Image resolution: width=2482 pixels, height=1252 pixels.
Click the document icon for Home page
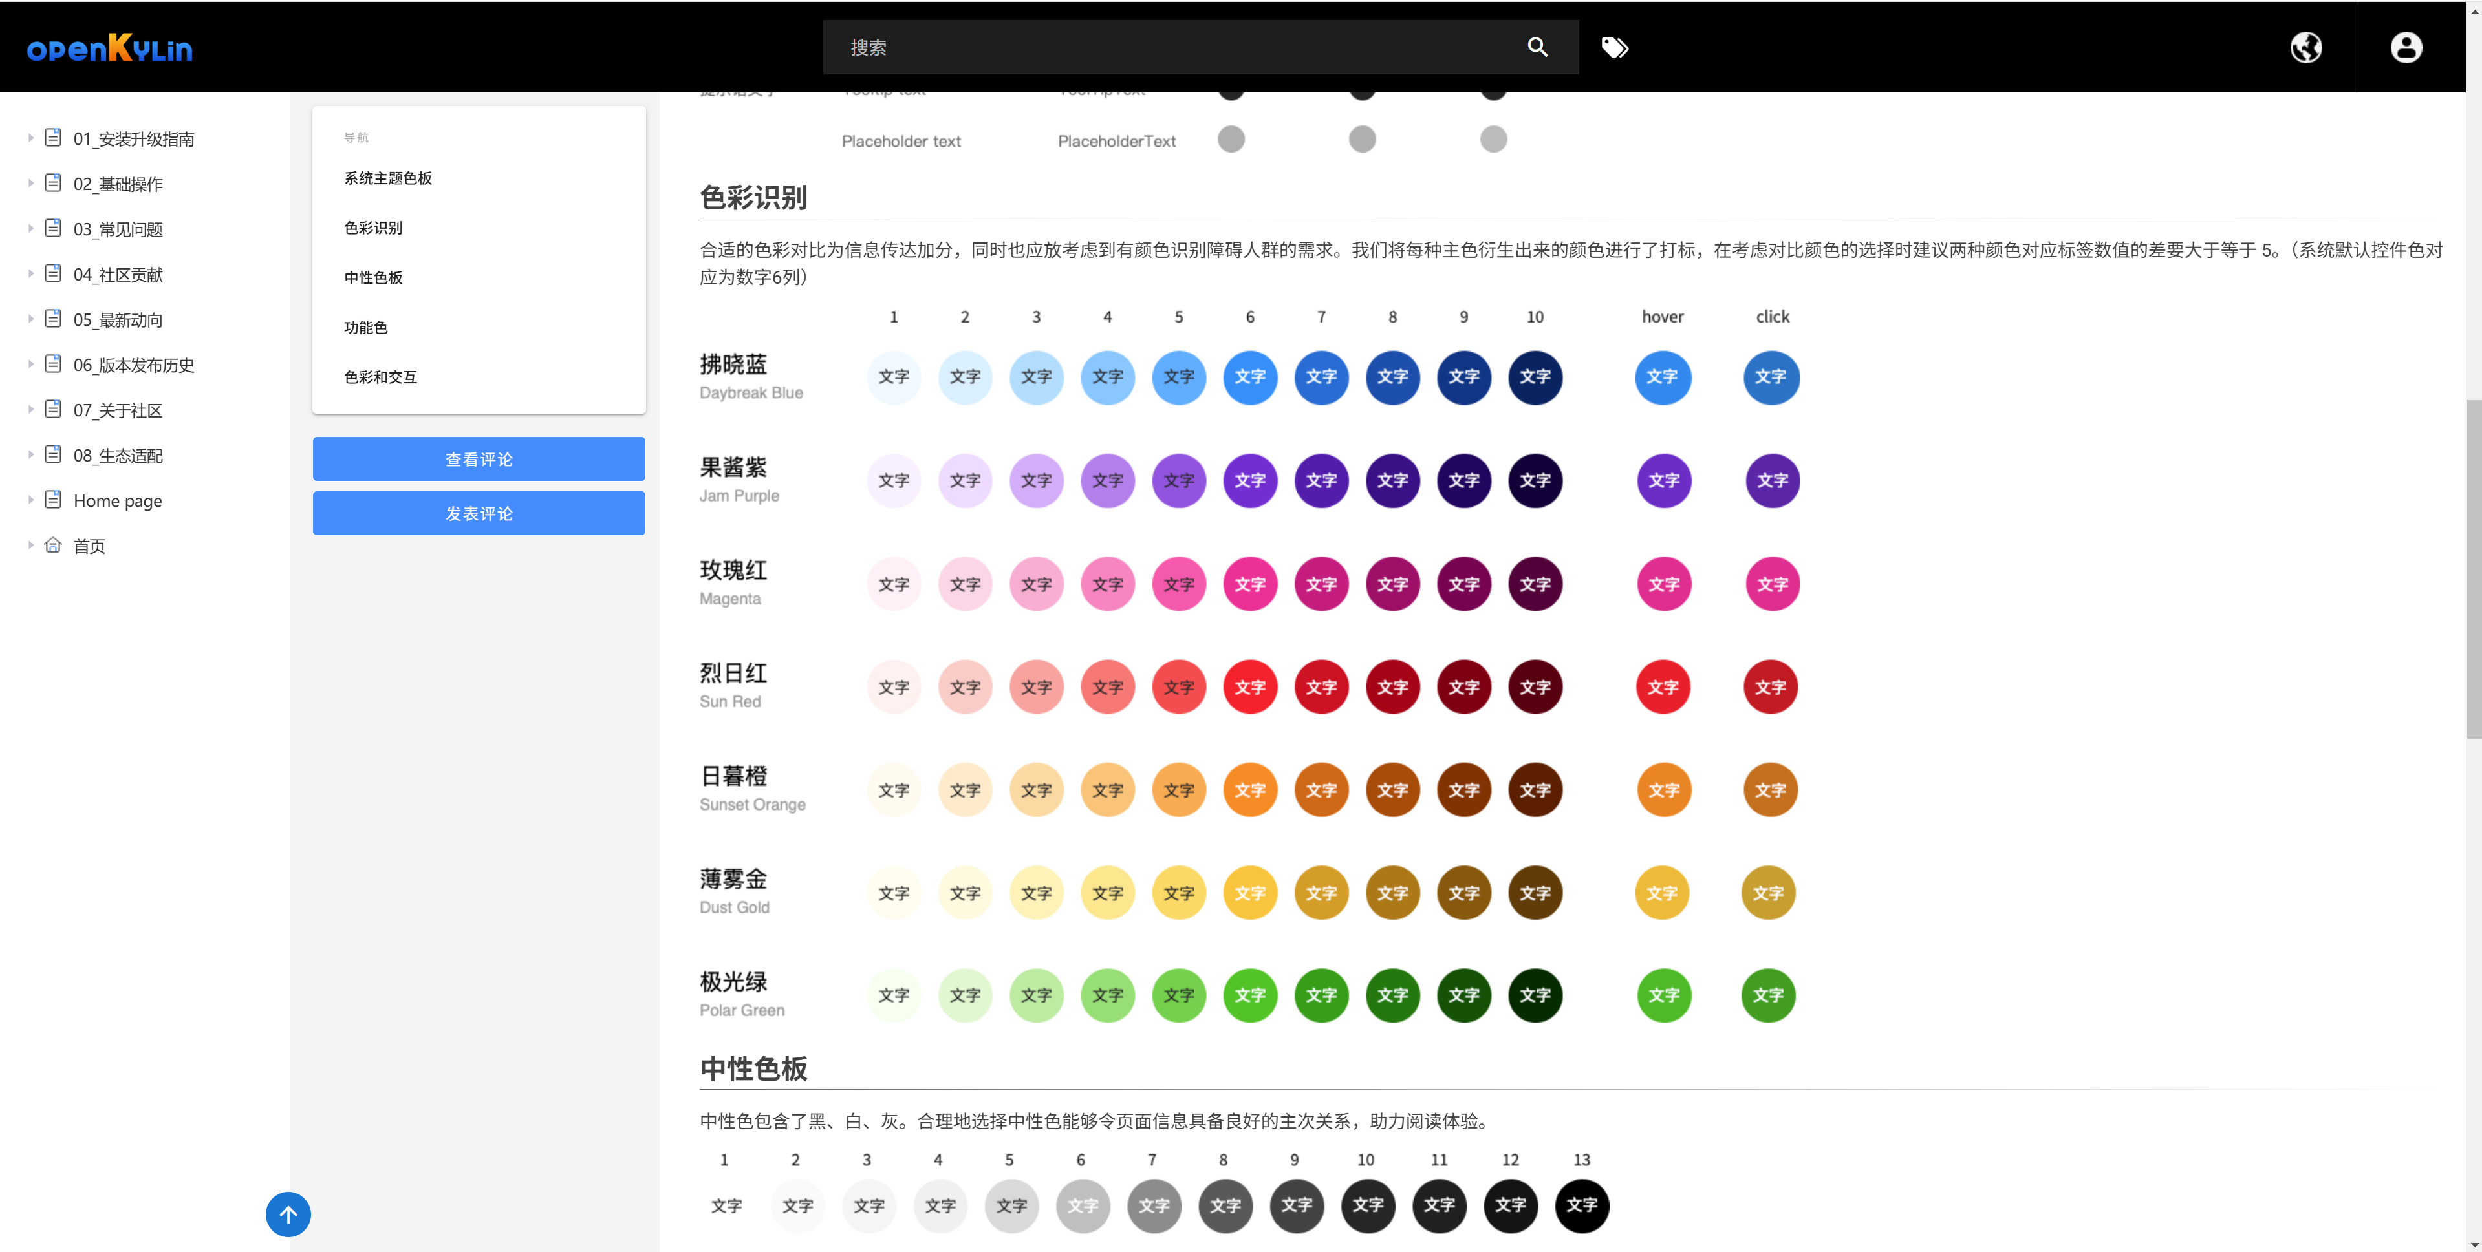[54, 500]
